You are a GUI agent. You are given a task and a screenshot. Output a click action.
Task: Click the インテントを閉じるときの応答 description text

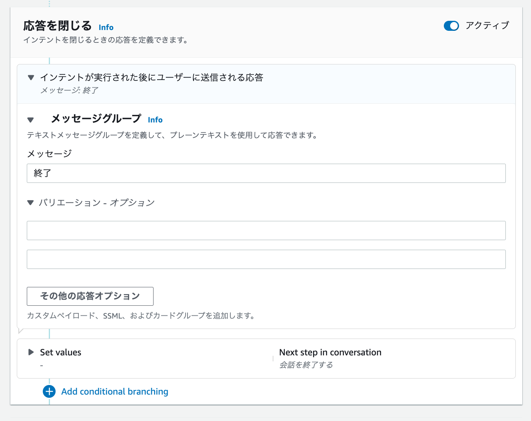pyautogui.click(x=106, y=40)
